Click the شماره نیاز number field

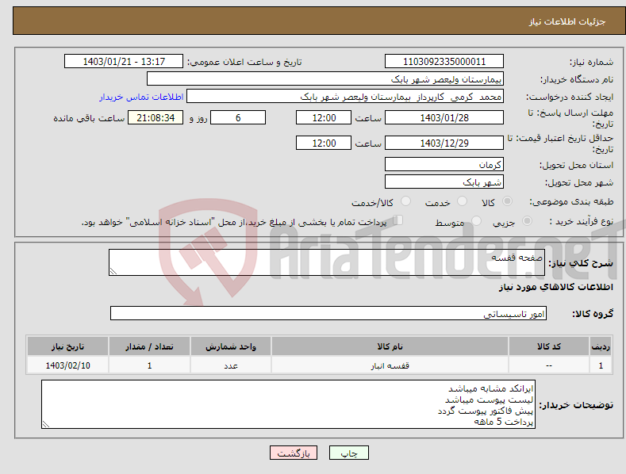(444, 62)
